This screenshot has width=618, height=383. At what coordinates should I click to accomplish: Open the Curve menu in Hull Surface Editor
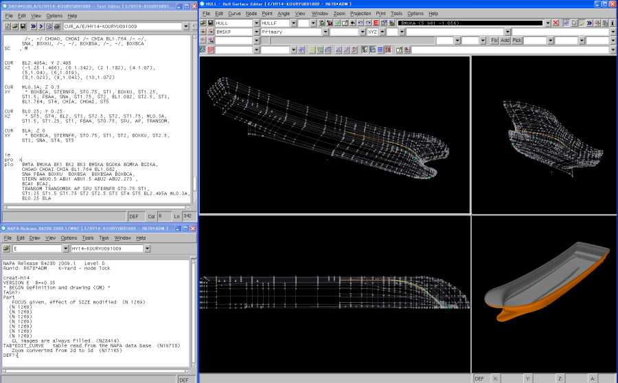point(234,13)
